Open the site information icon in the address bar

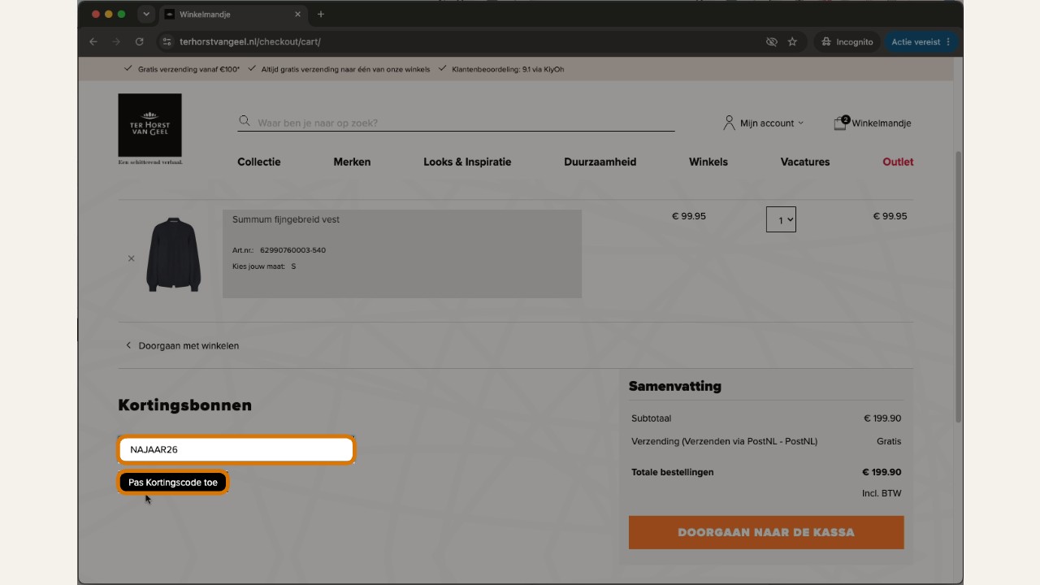tap(167, 41)
